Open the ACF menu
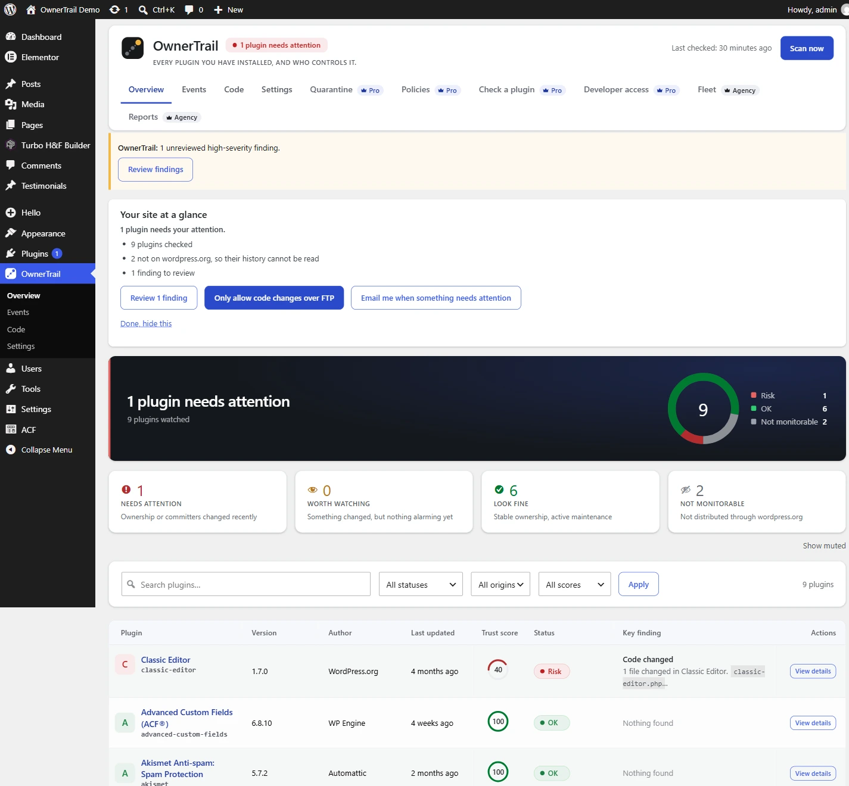Viewport: 849px width, 786px height. (x=48, y=429)
